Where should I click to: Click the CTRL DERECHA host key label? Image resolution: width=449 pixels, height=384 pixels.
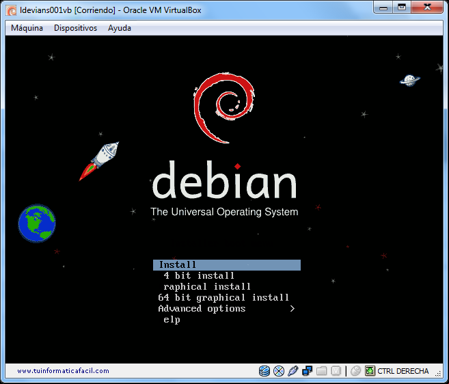pyautogui.click(x=403, y=371)
